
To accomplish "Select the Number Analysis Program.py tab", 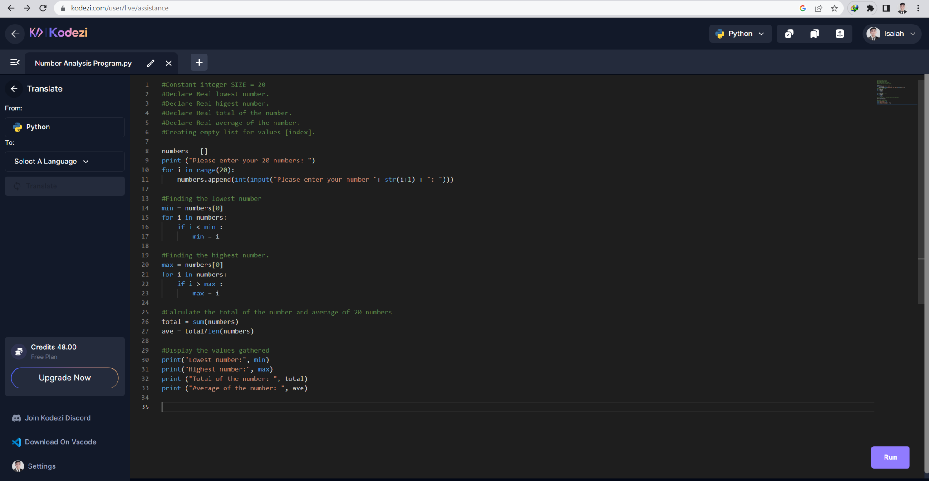I will [83, 64].
